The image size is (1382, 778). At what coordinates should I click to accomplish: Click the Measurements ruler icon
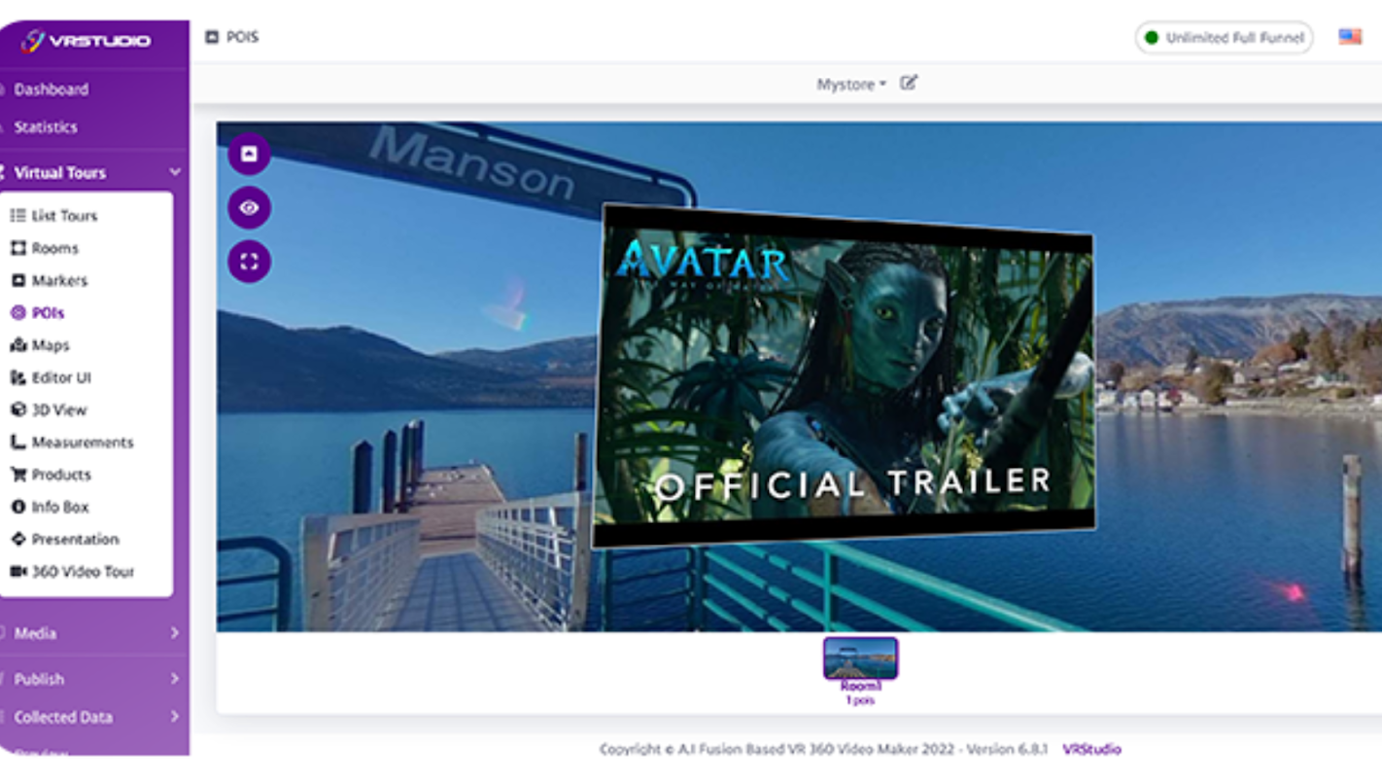17,442
